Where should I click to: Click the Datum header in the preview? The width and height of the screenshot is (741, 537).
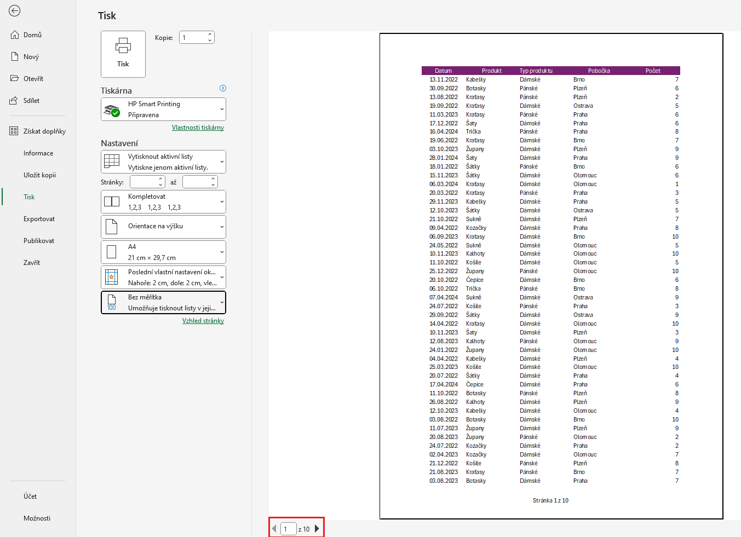click(x=444, y=71)
